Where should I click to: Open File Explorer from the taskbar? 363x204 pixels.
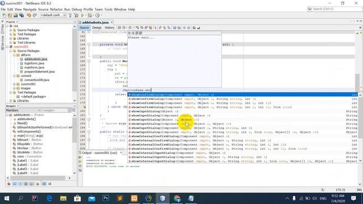tap(63, 198)
